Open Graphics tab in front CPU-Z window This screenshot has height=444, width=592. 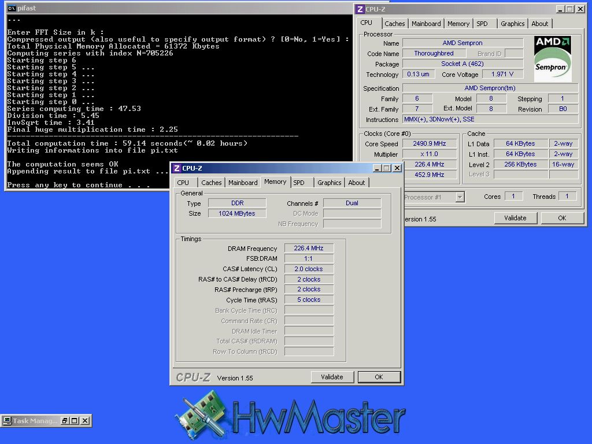tap(329, 183)
